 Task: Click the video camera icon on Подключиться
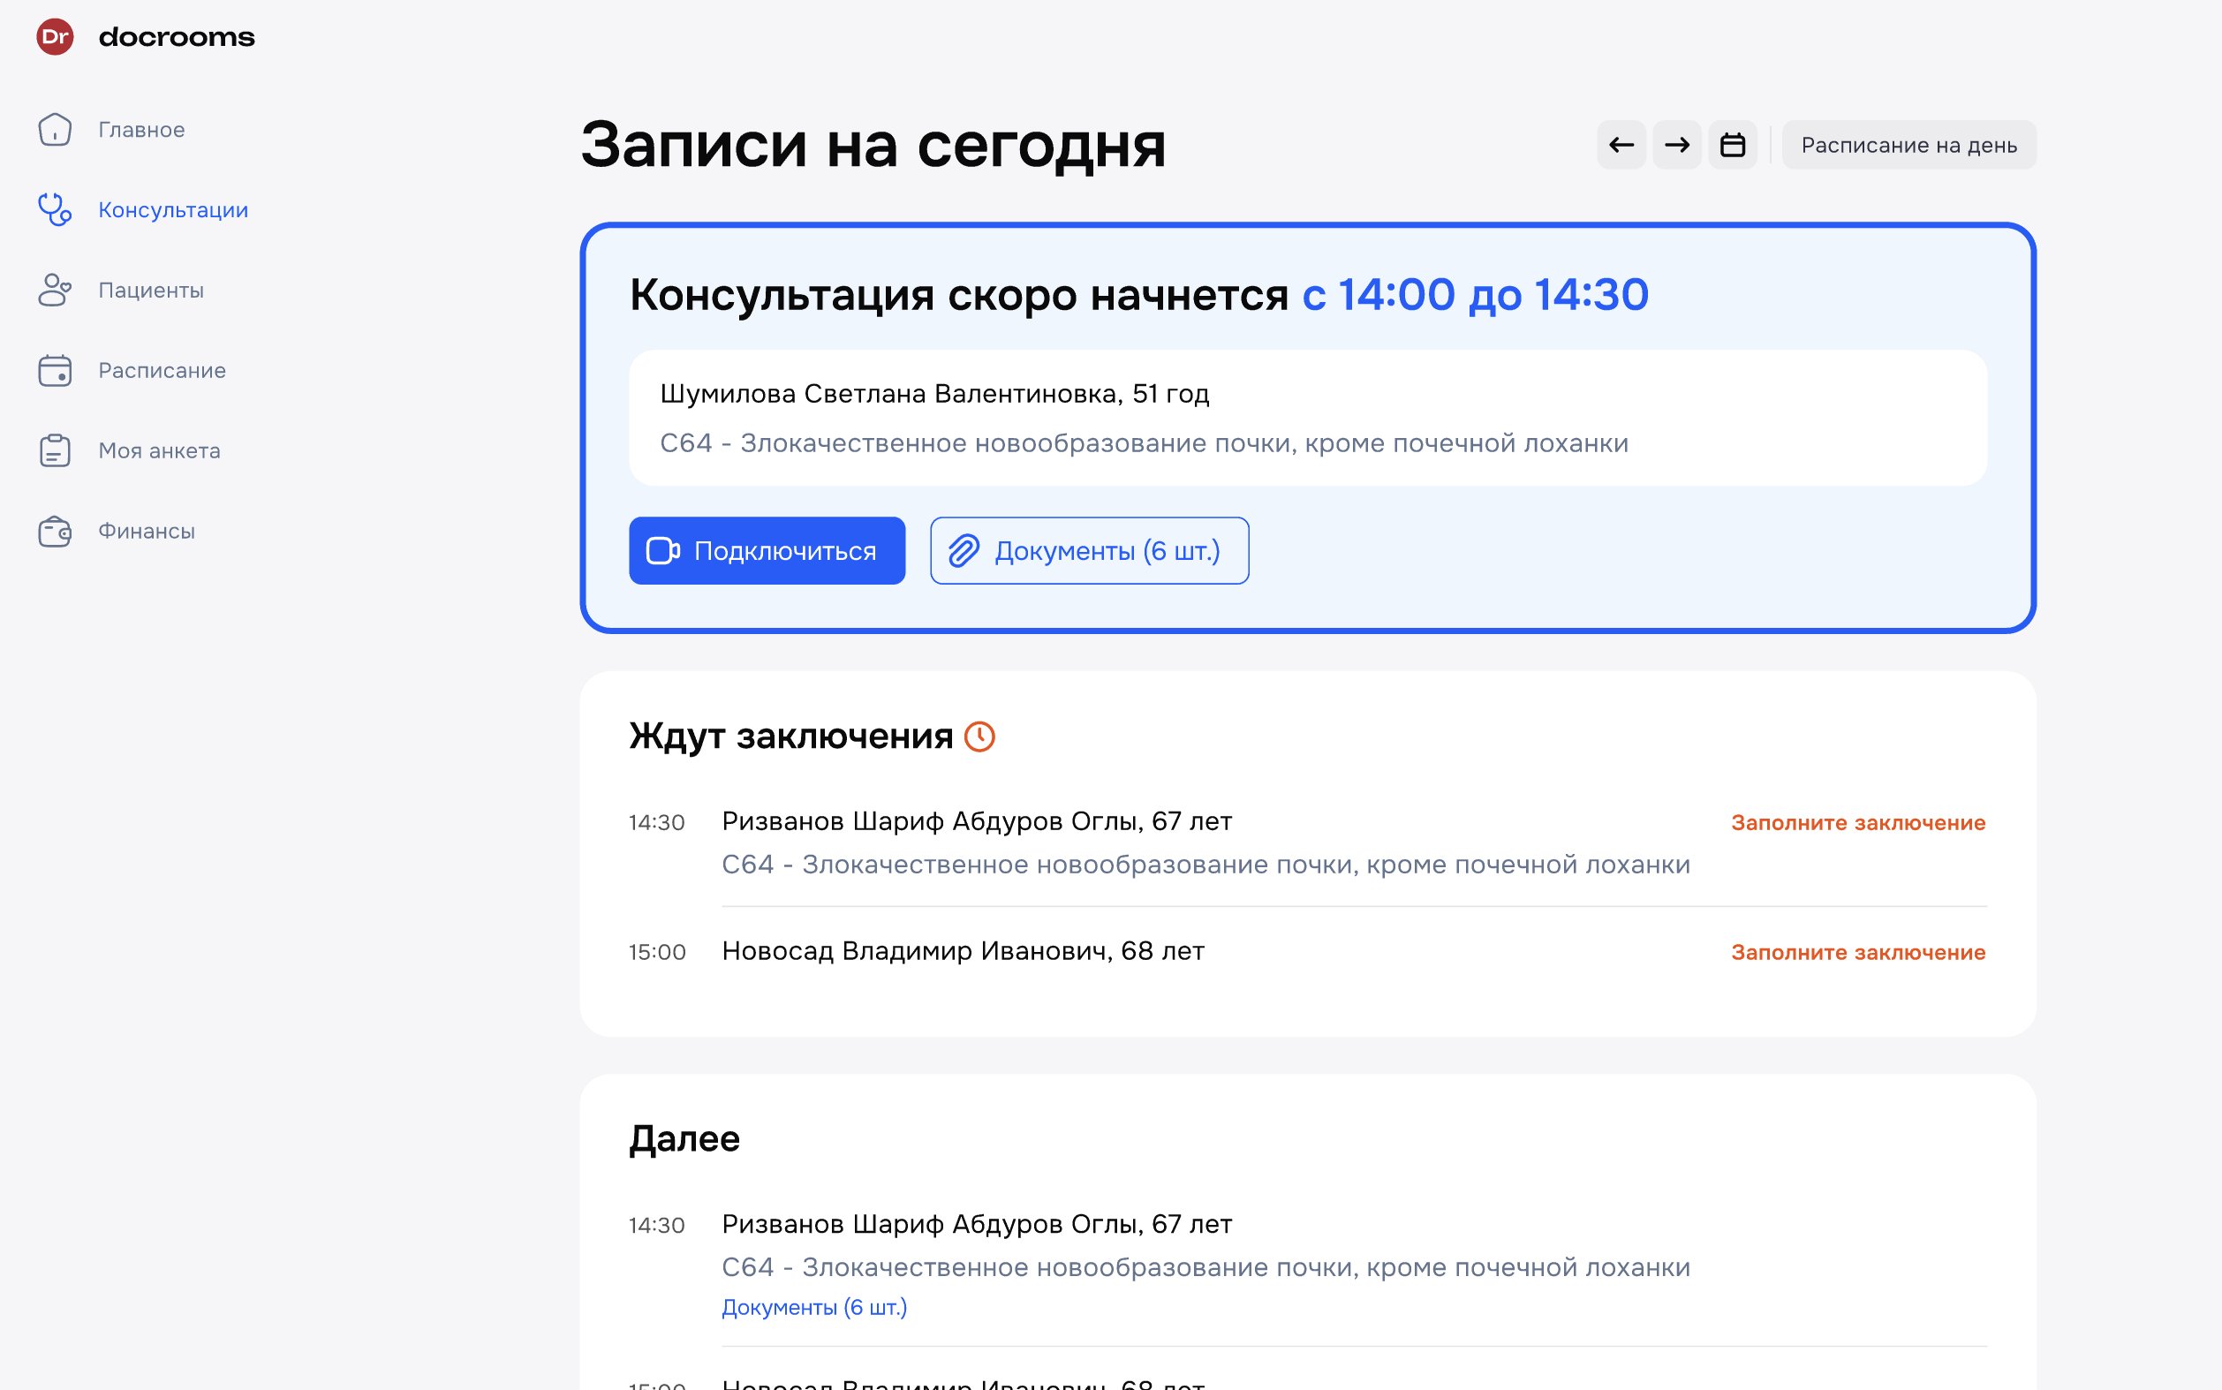click(663, 551)
